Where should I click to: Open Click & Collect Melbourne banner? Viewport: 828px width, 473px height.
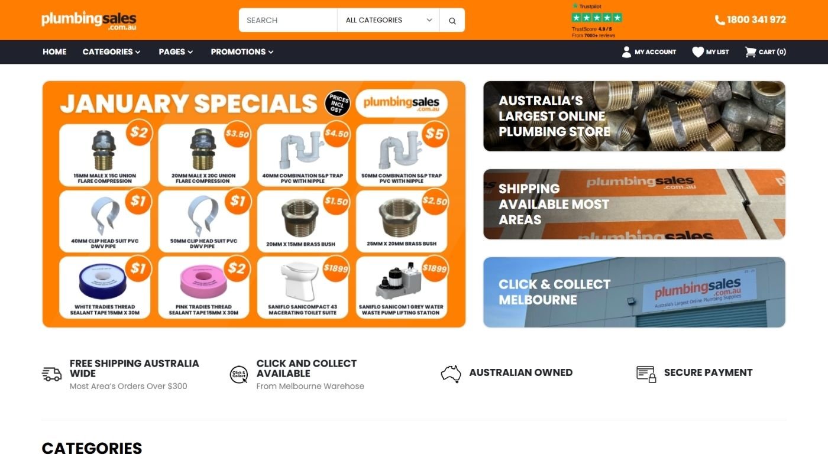point(634,292)
